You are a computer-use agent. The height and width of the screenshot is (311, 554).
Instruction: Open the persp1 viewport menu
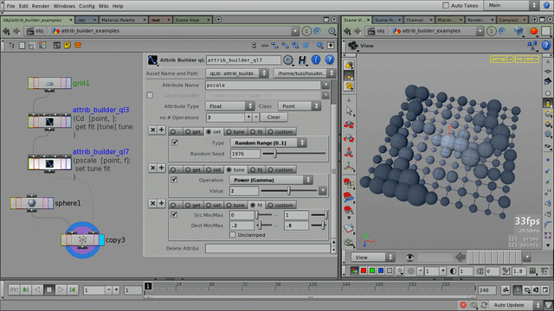click(501, 60)
